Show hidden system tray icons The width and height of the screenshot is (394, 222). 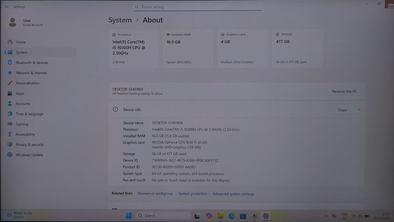click(x=326, y=216)
